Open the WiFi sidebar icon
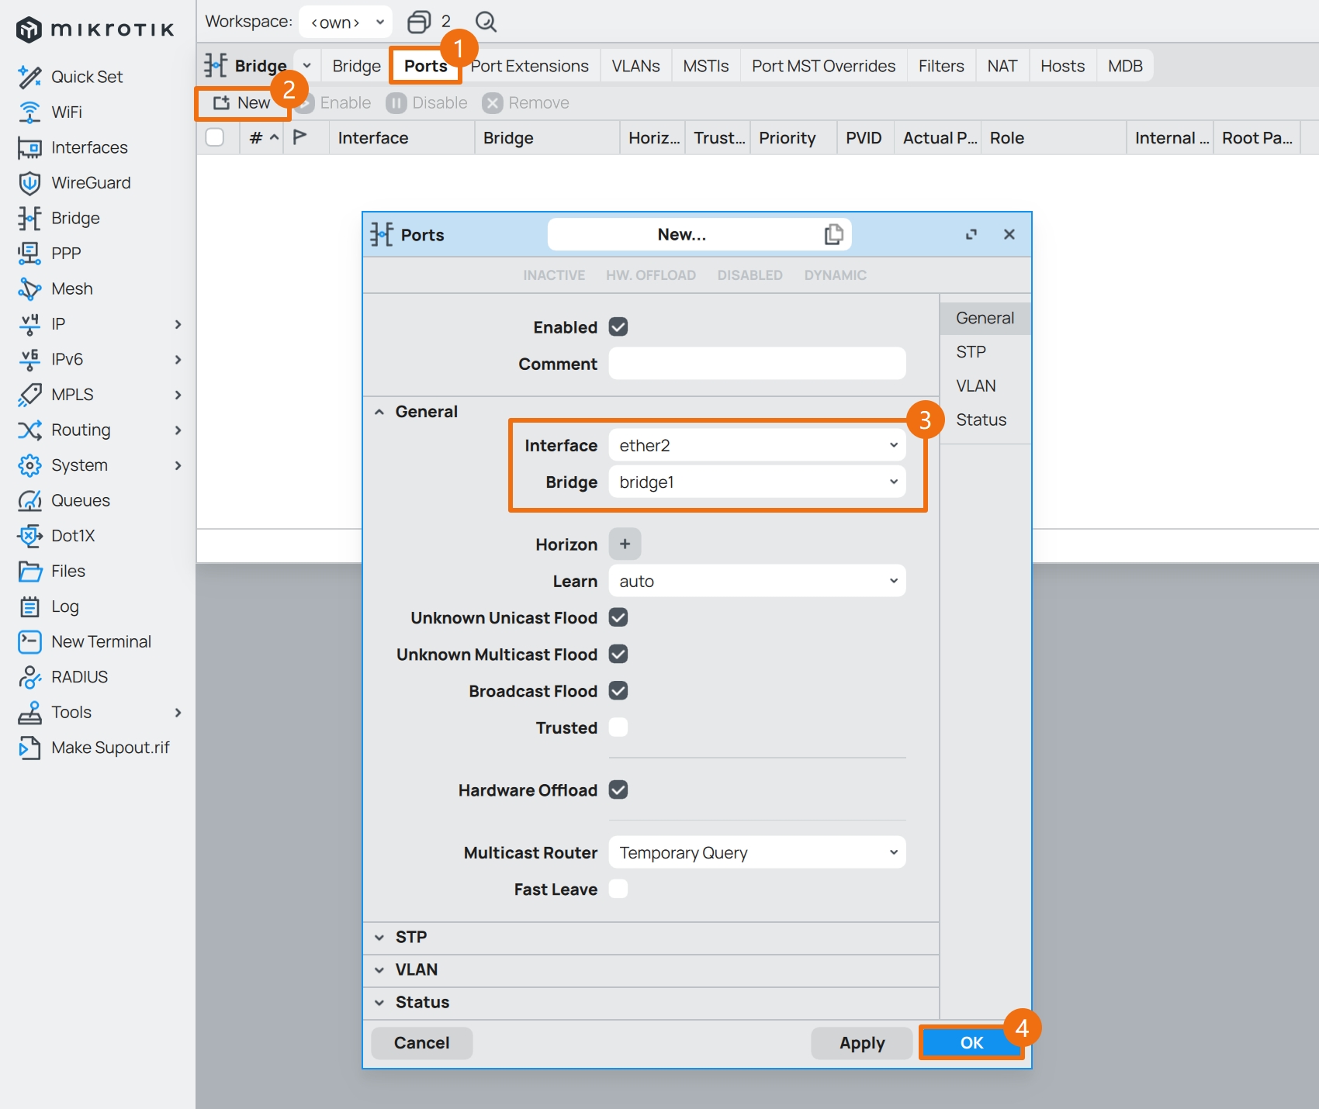 (x=29, y=112)
